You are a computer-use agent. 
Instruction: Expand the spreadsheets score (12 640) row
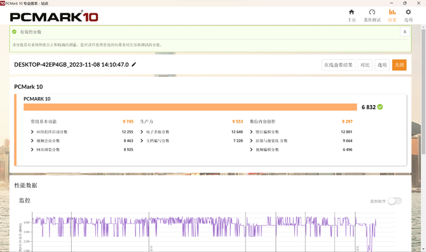pos(191,132)
